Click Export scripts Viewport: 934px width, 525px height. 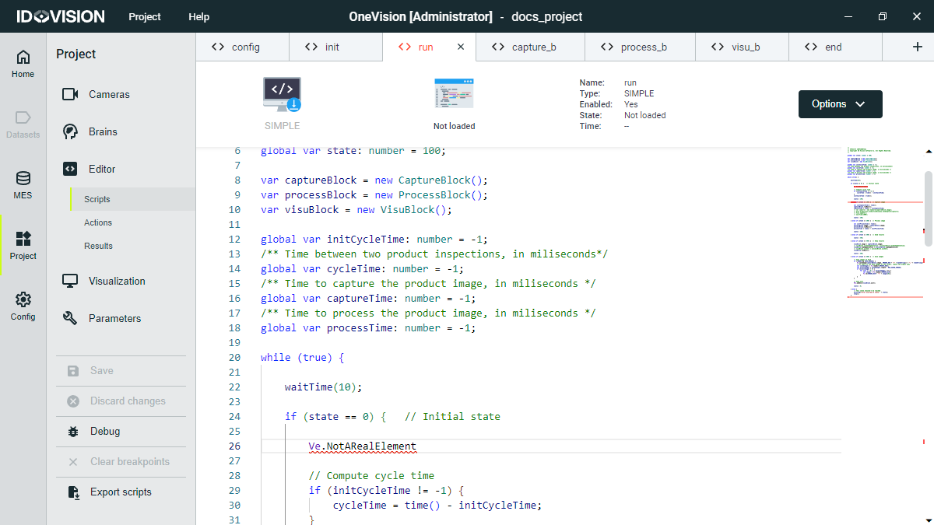pyautogui.click(x=120, y=492)
